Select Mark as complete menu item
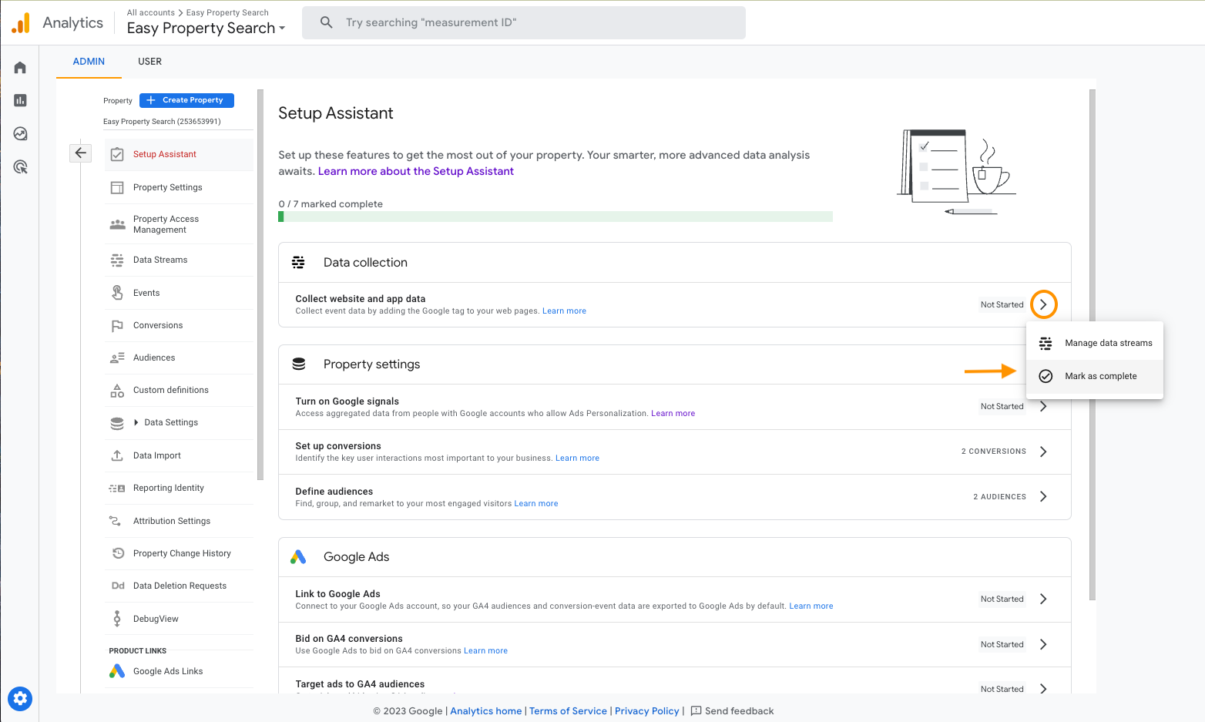This screenshot has width=1205, height=722. coord(1094,376)
